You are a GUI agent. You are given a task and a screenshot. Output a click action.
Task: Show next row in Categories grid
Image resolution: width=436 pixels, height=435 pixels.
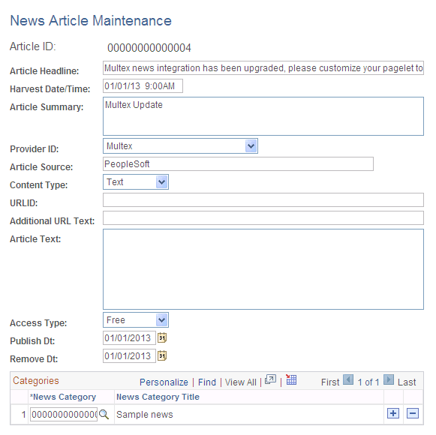tap(389, 379)
